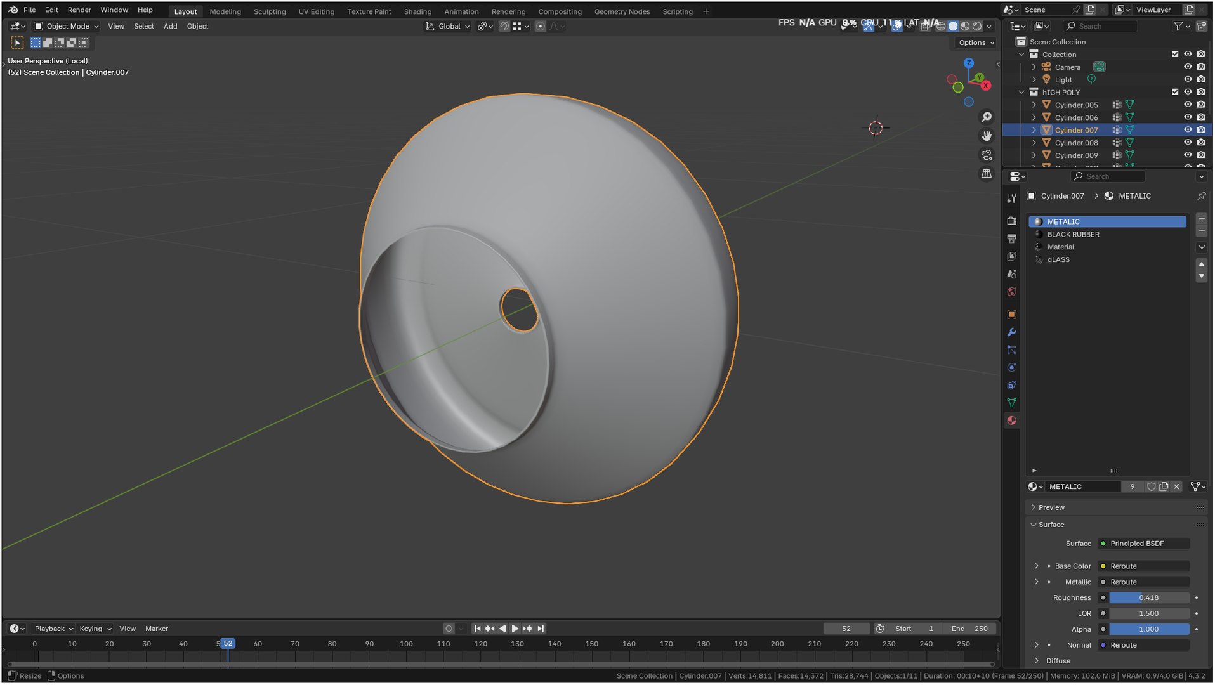Pin the properties editor context
This screenshot has height=685, width=1215.
click(x=1201, y=196)
